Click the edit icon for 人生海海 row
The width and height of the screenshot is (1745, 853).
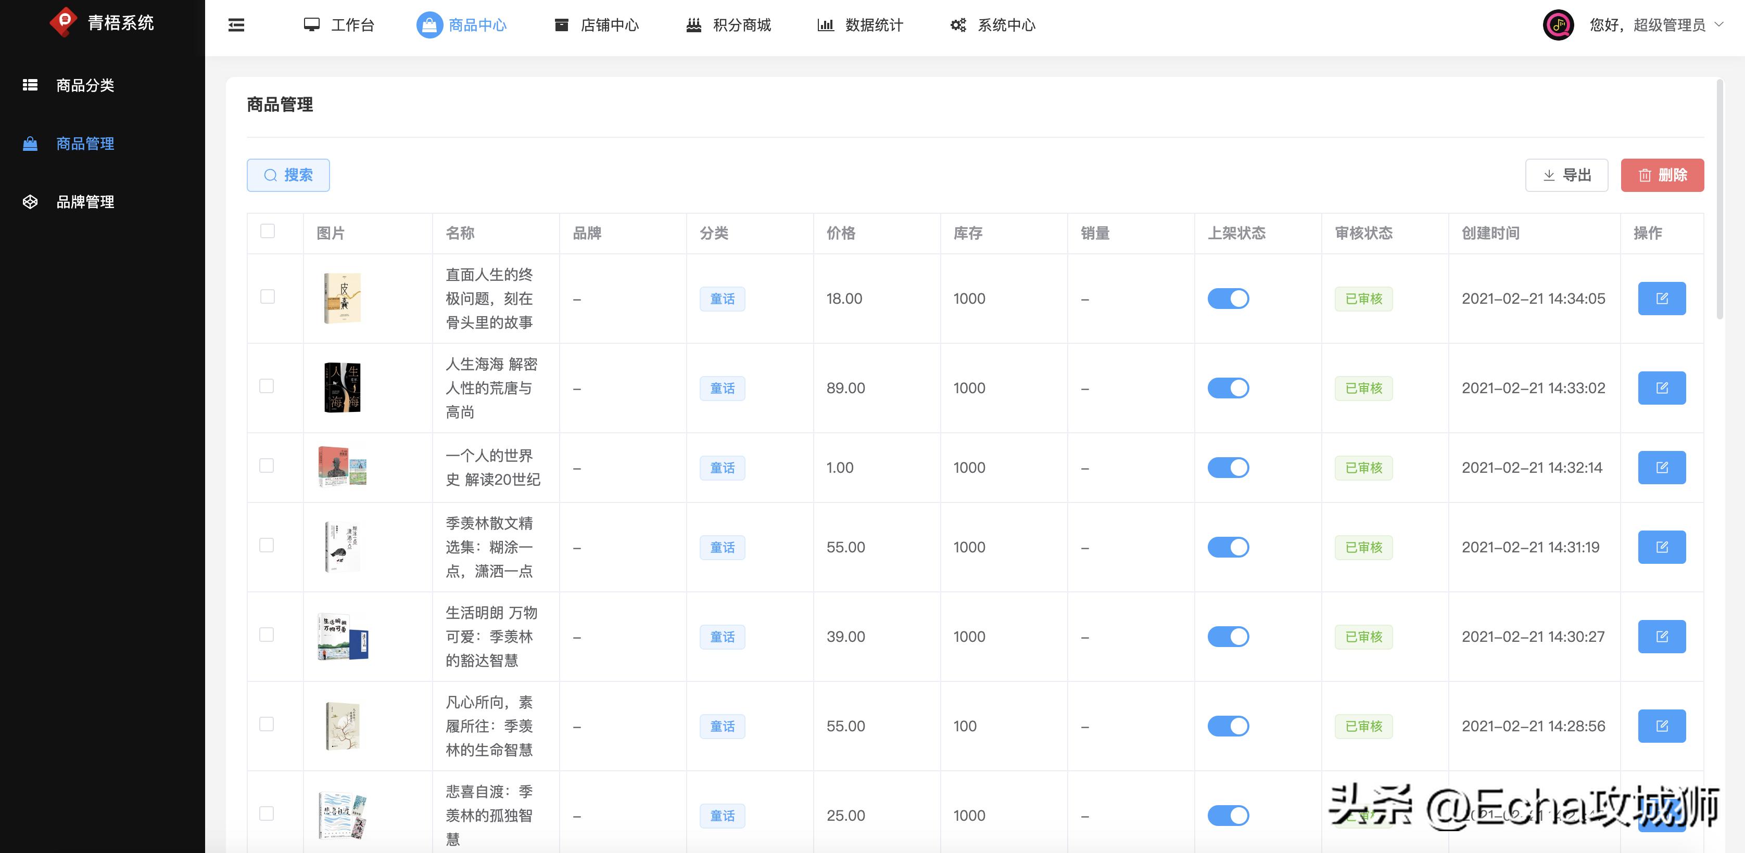[x=1662, y=388]
